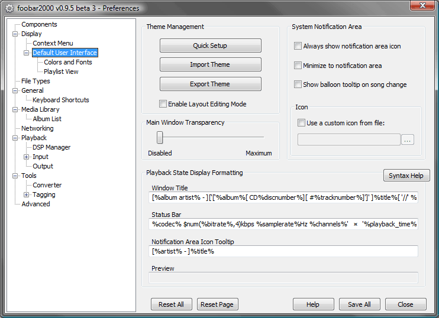The image size is (439, 318).
Task: Tick Use a custom icon from file
Action: pyautogui.click(x=302, y=123)
